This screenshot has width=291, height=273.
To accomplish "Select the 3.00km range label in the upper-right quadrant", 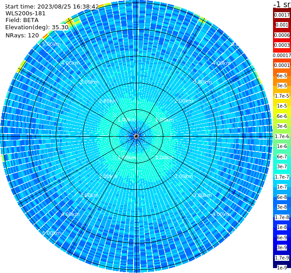I will pyautogui.click(x=202, y=82).
